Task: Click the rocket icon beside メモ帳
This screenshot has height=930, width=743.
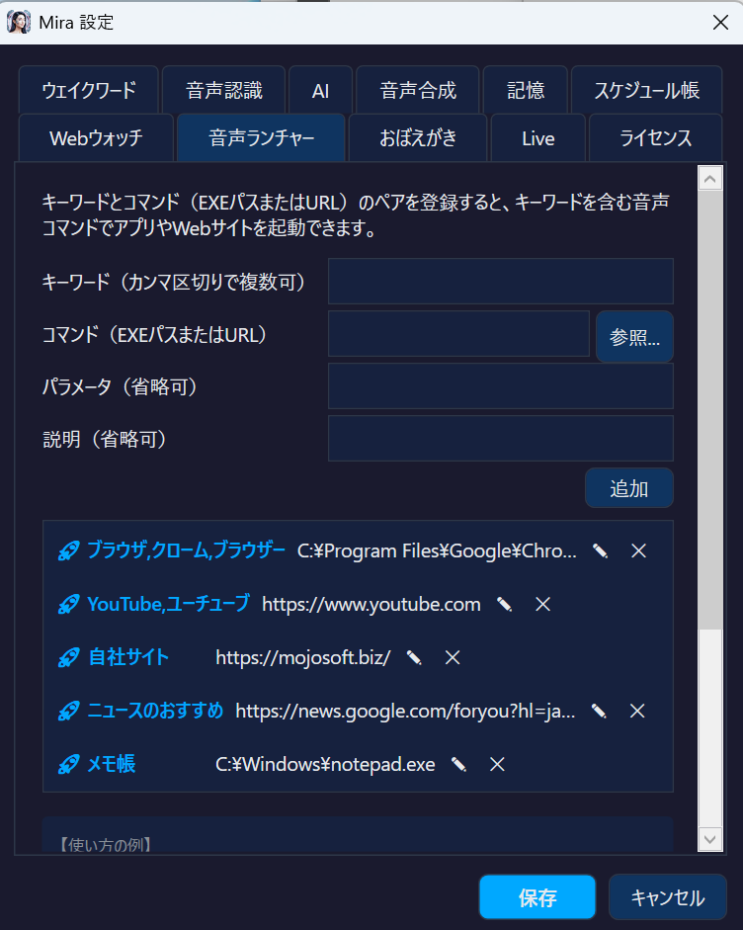Action: click(x=69, y=765)
